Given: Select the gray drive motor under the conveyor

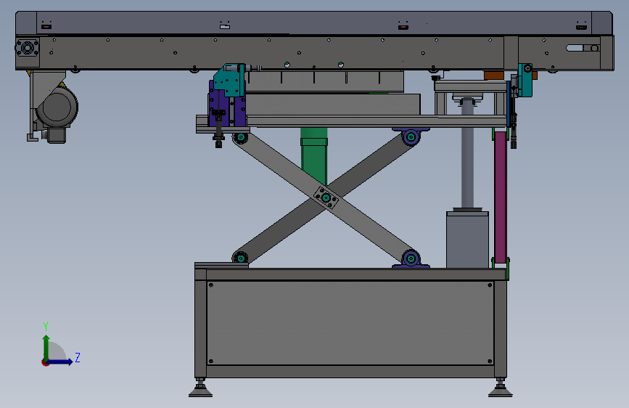Looking at the screenshot, I should [x=57, y=107].
